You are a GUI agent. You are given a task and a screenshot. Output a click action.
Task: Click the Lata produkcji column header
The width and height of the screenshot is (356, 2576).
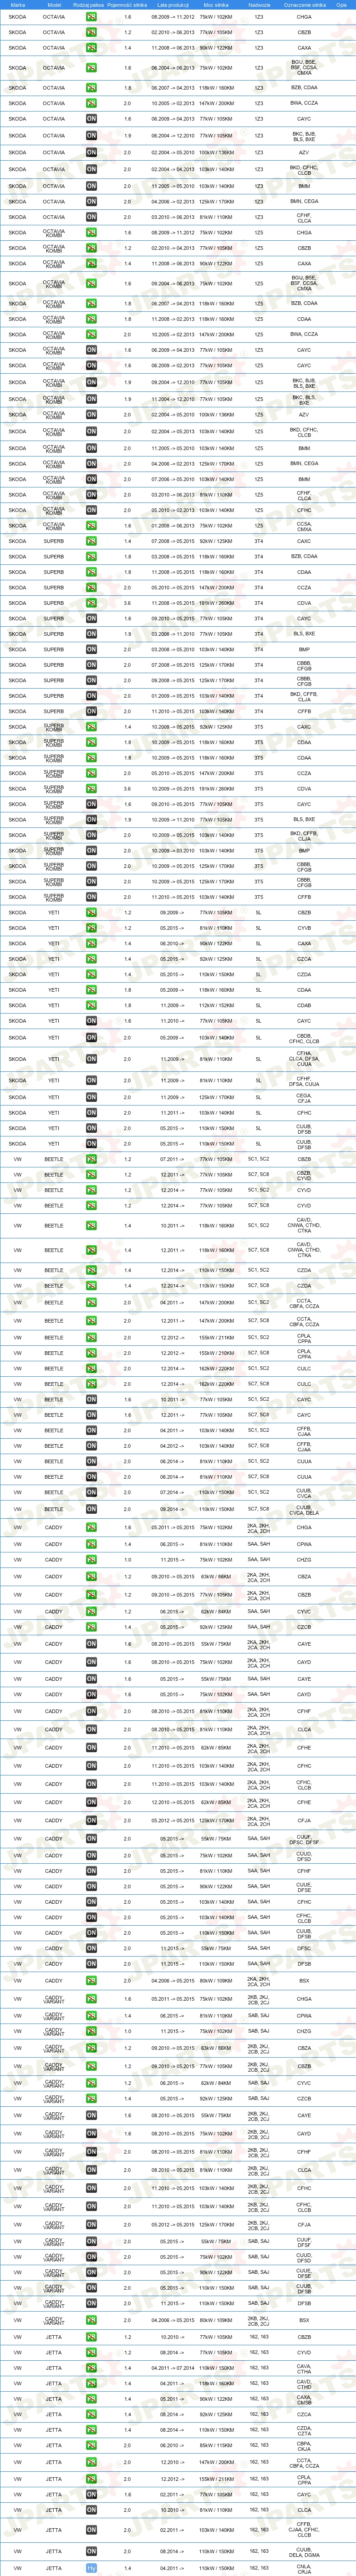(x=173, y=5)
